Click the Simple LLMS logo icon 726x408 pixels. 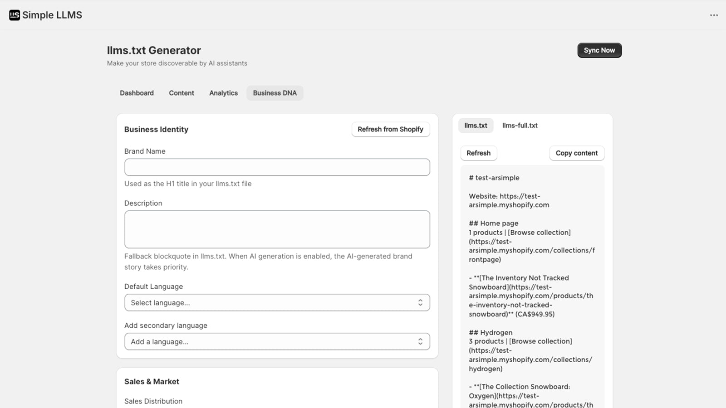click(15, 15)
